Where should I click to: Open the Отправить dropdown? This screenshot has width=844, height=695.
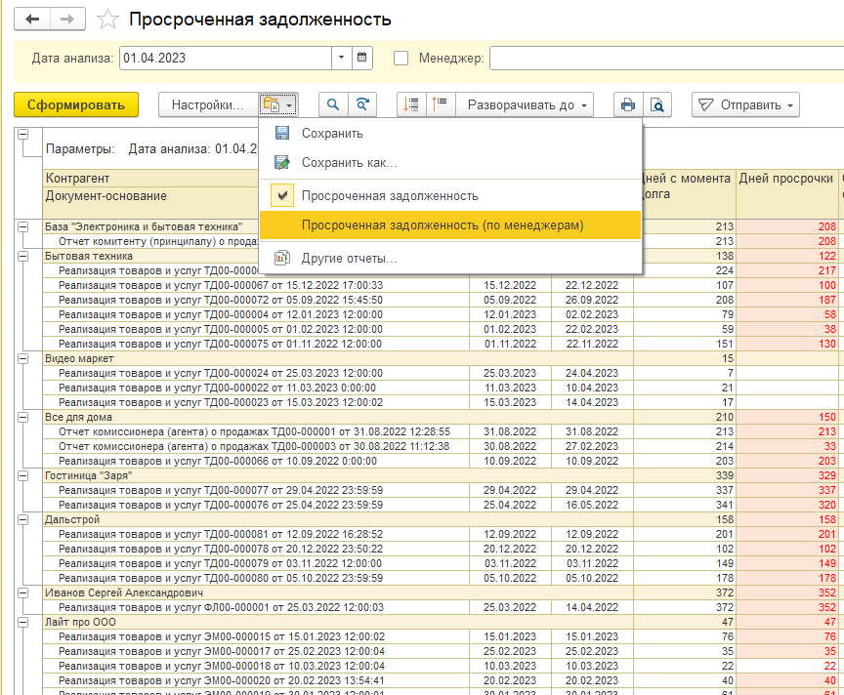(x=745, y=104)
